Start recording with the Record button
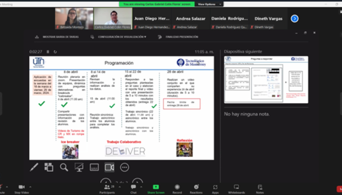The image size is (342, 195). [x=177, y=188]
